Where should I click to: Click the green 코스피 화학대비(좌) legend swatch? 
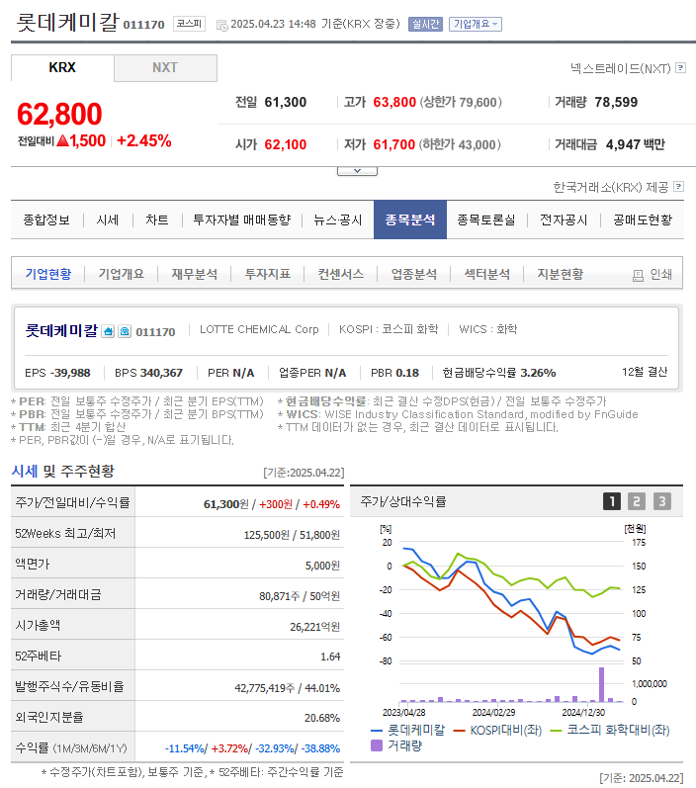[556, 731]
